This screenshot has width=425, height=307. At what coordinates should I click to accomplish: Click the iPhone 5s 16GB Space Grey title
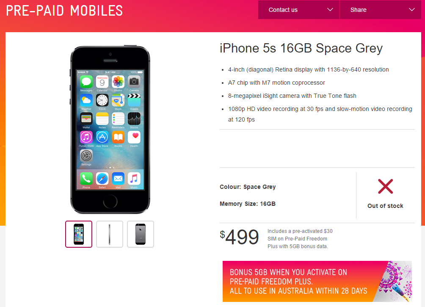click(x=301, y=49)
